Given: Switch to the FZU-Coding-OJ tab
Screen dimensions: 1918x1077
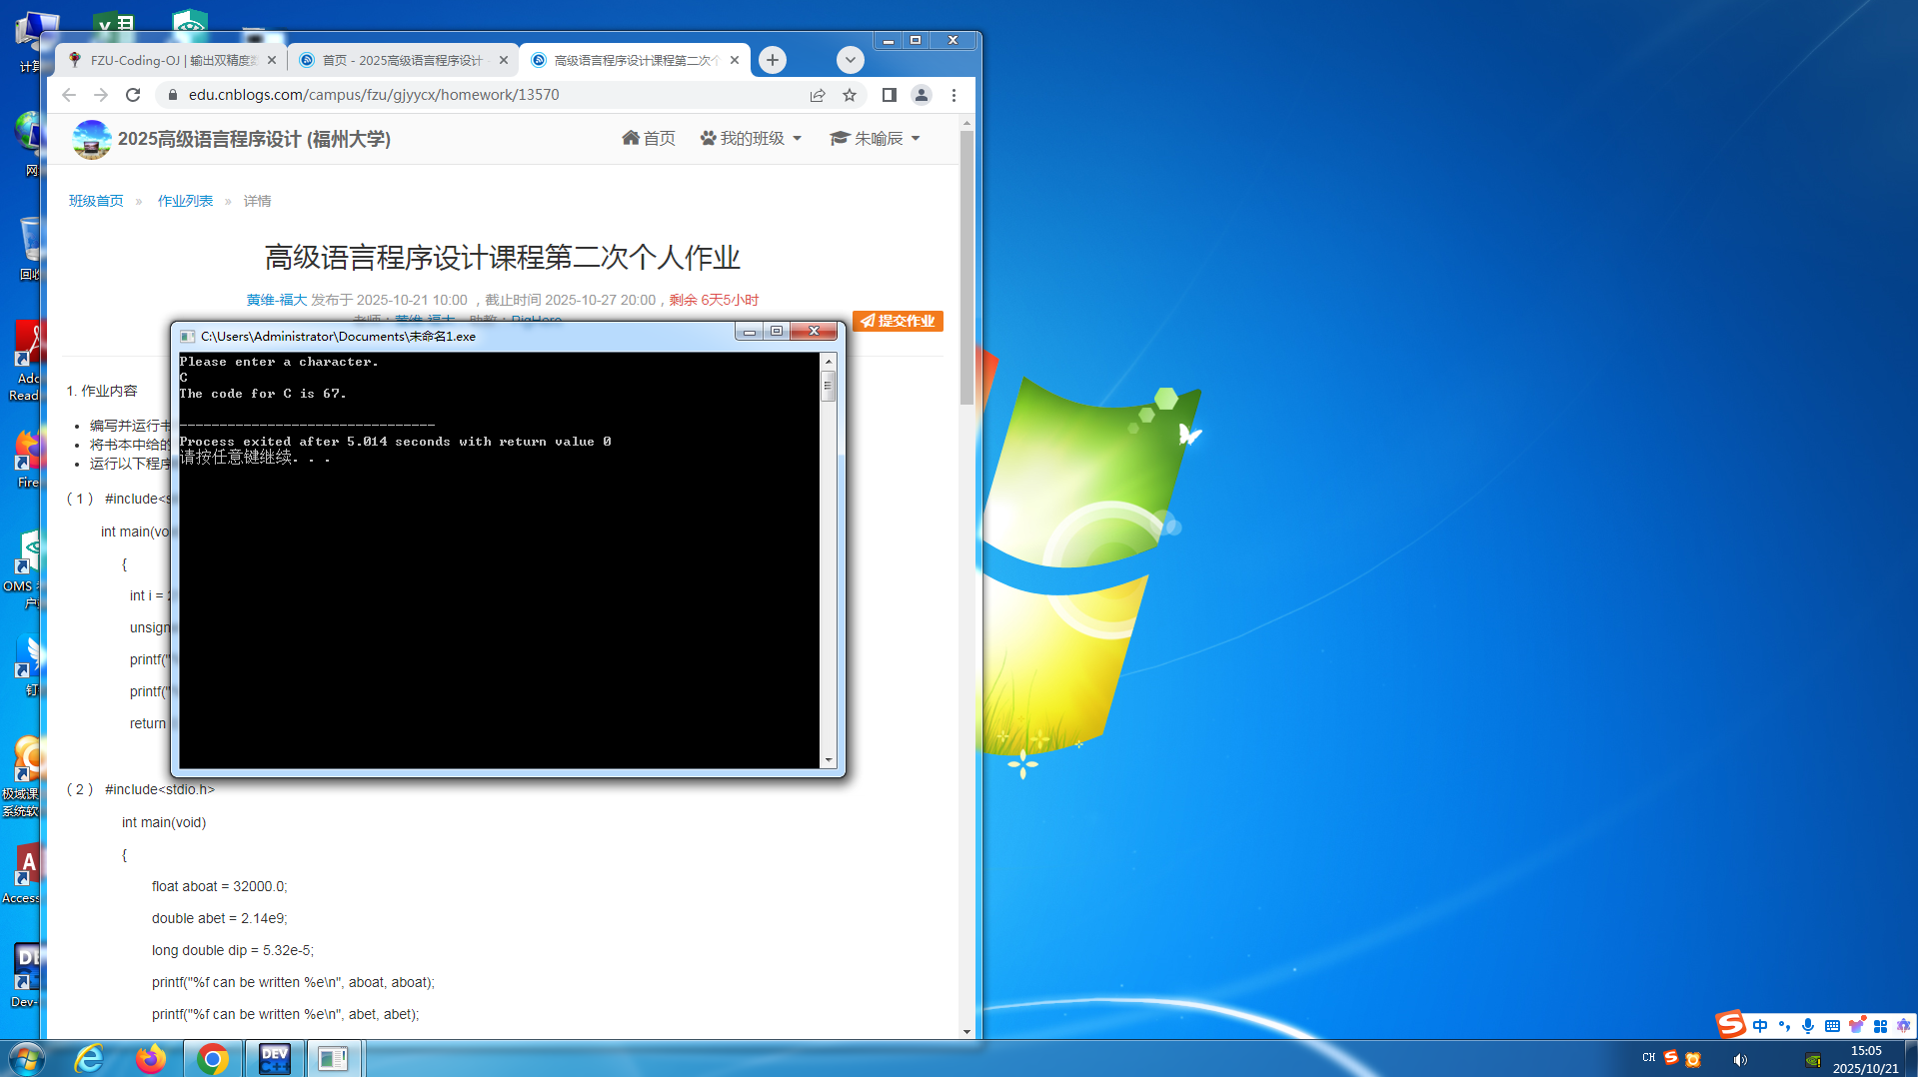Looking at the screenshot, I should click(x=172, y=60).
